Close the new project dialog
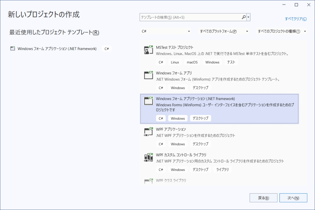 click(x=309, y=5)
